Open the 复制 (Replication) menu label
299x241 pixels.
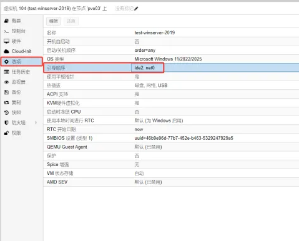pos(16,102)
